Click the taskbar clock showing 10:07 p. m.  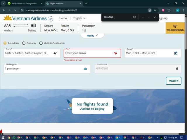coord(173,138)
